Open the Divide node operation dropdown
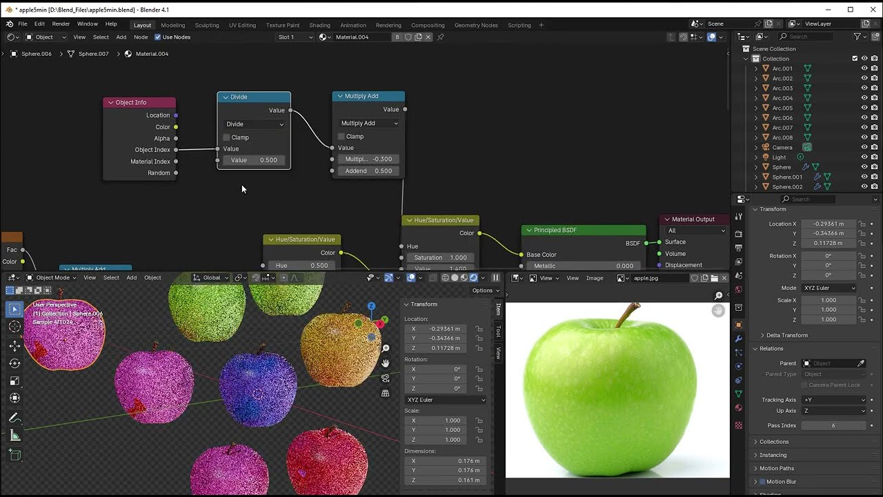The height and width of the screenshot is (497, 883). coord(254,124)
